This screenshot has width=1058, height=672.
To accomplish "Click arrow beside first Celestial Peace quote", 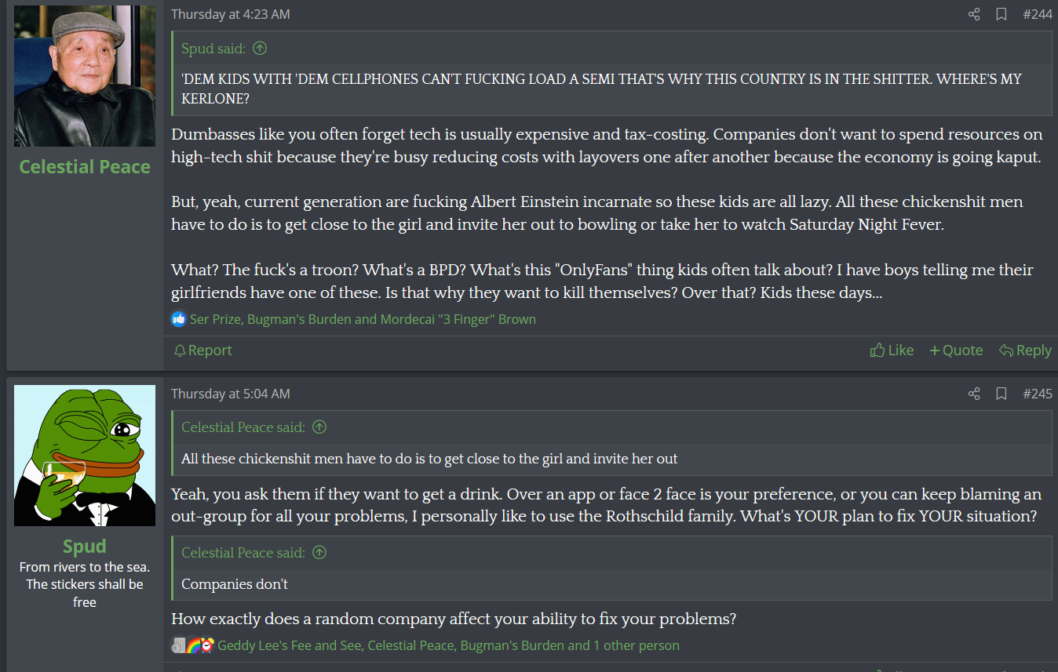I will (x=319, y=427).
